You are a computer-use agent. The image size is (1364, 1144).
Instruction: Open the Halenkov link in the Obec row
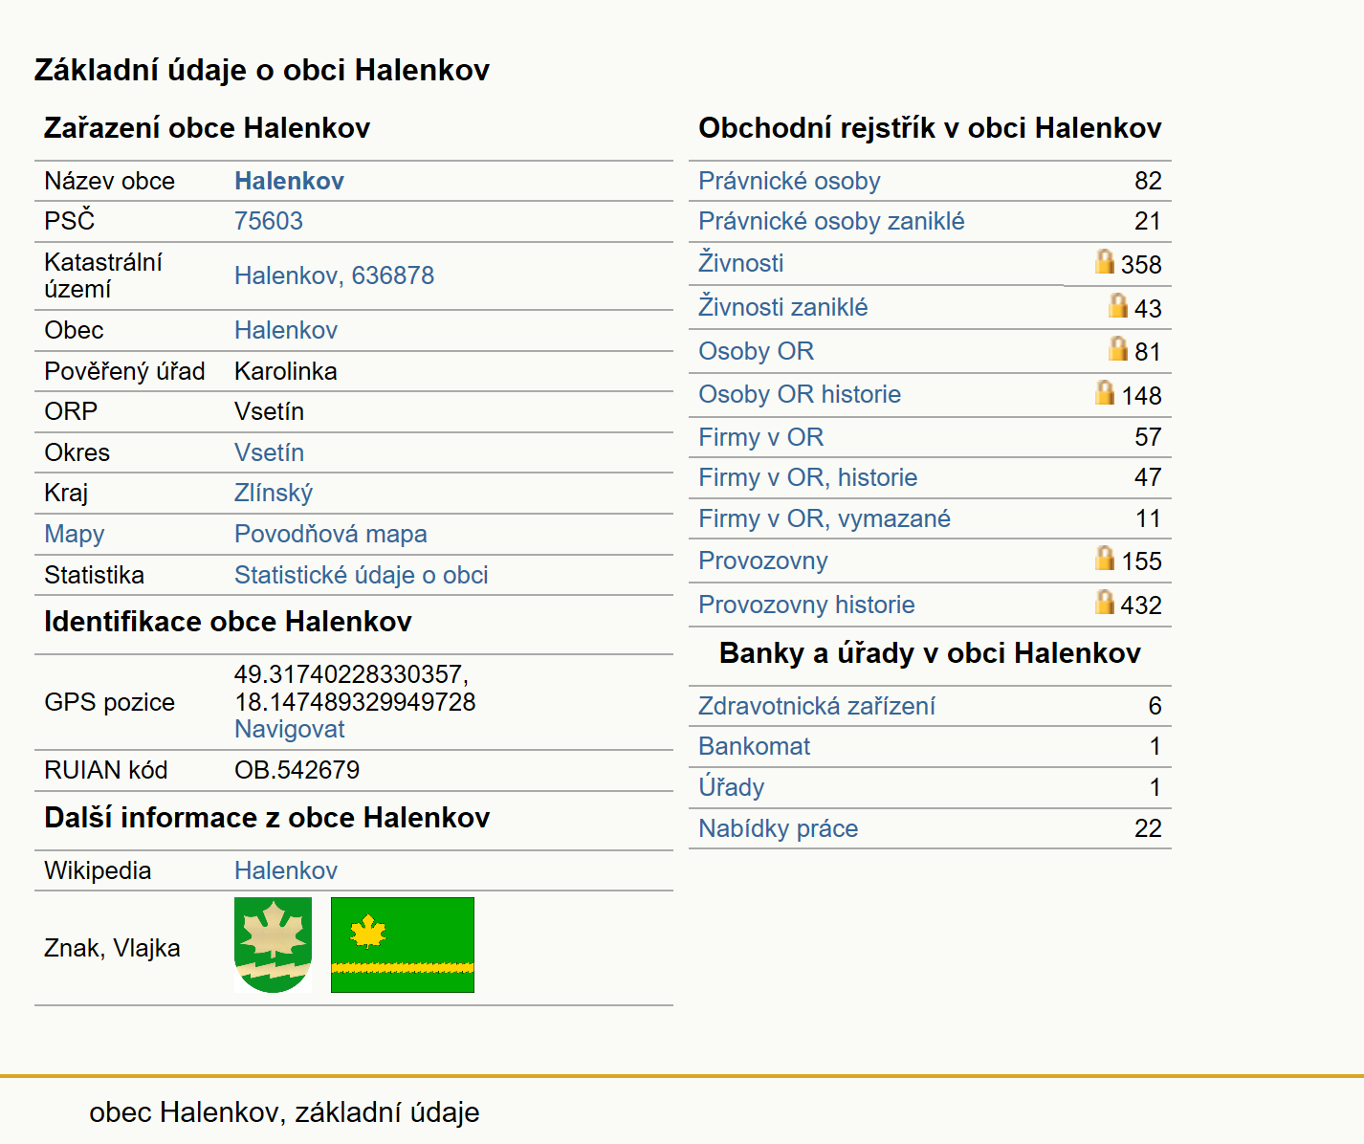tap(286, 330)
